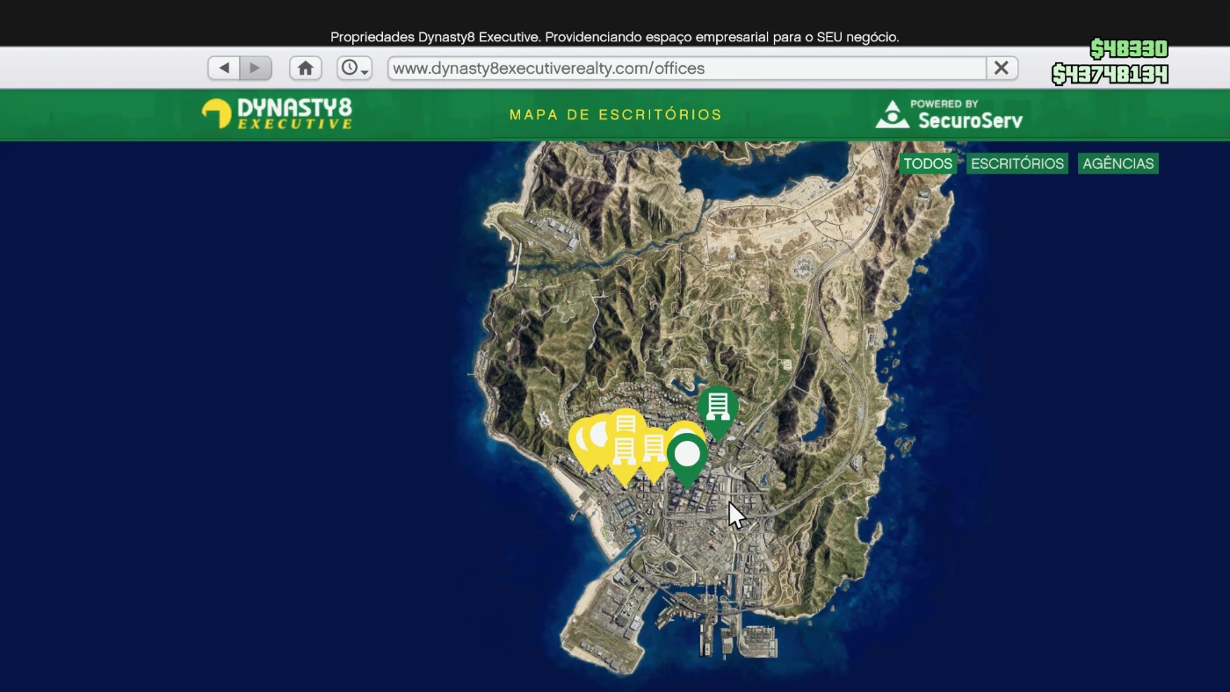This screenshot has width=1230, height=692.
Task: Click the browser back arrow button
Action: (x=224, y=68)
